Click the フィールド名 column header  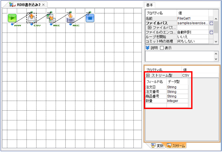pos(156,82)
